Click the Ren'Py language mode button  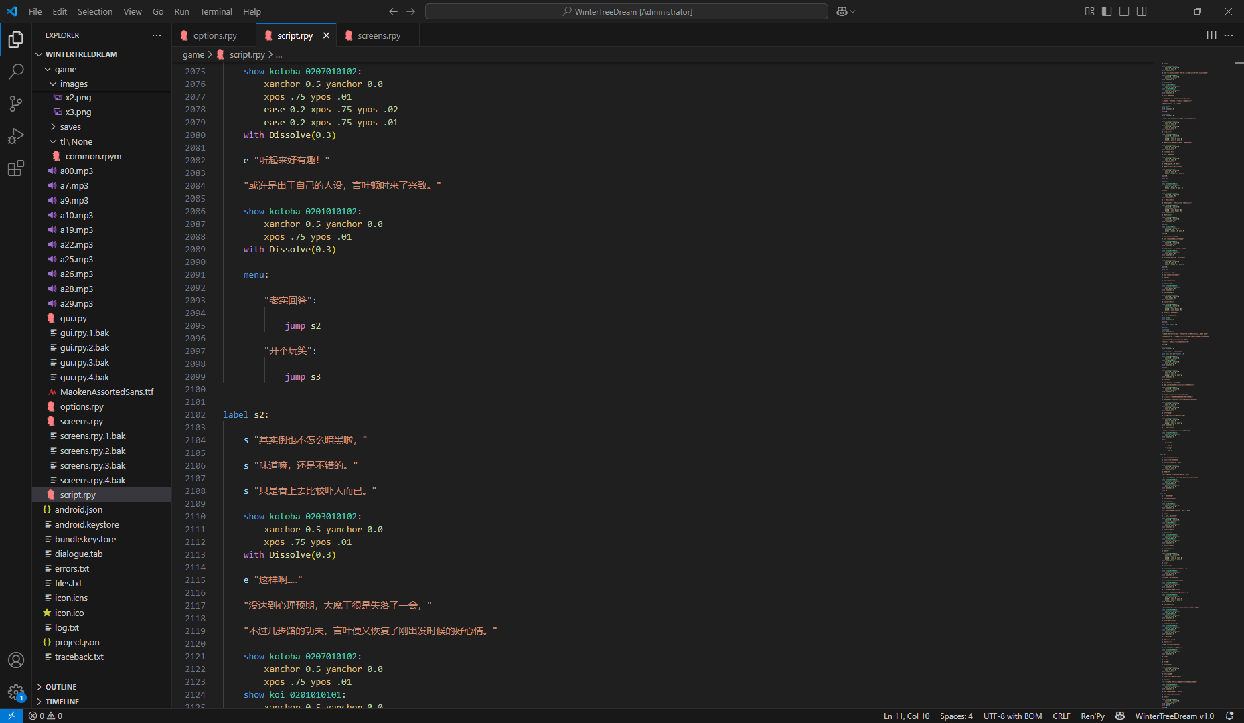pos(1092,716)
